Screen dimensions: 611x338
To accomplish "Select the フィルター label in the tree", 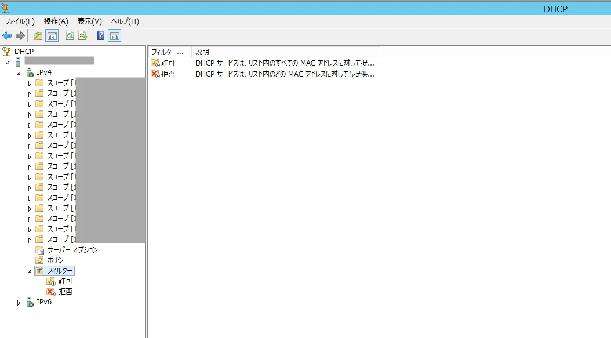I will pyautogui.click(x=60, y=271).
